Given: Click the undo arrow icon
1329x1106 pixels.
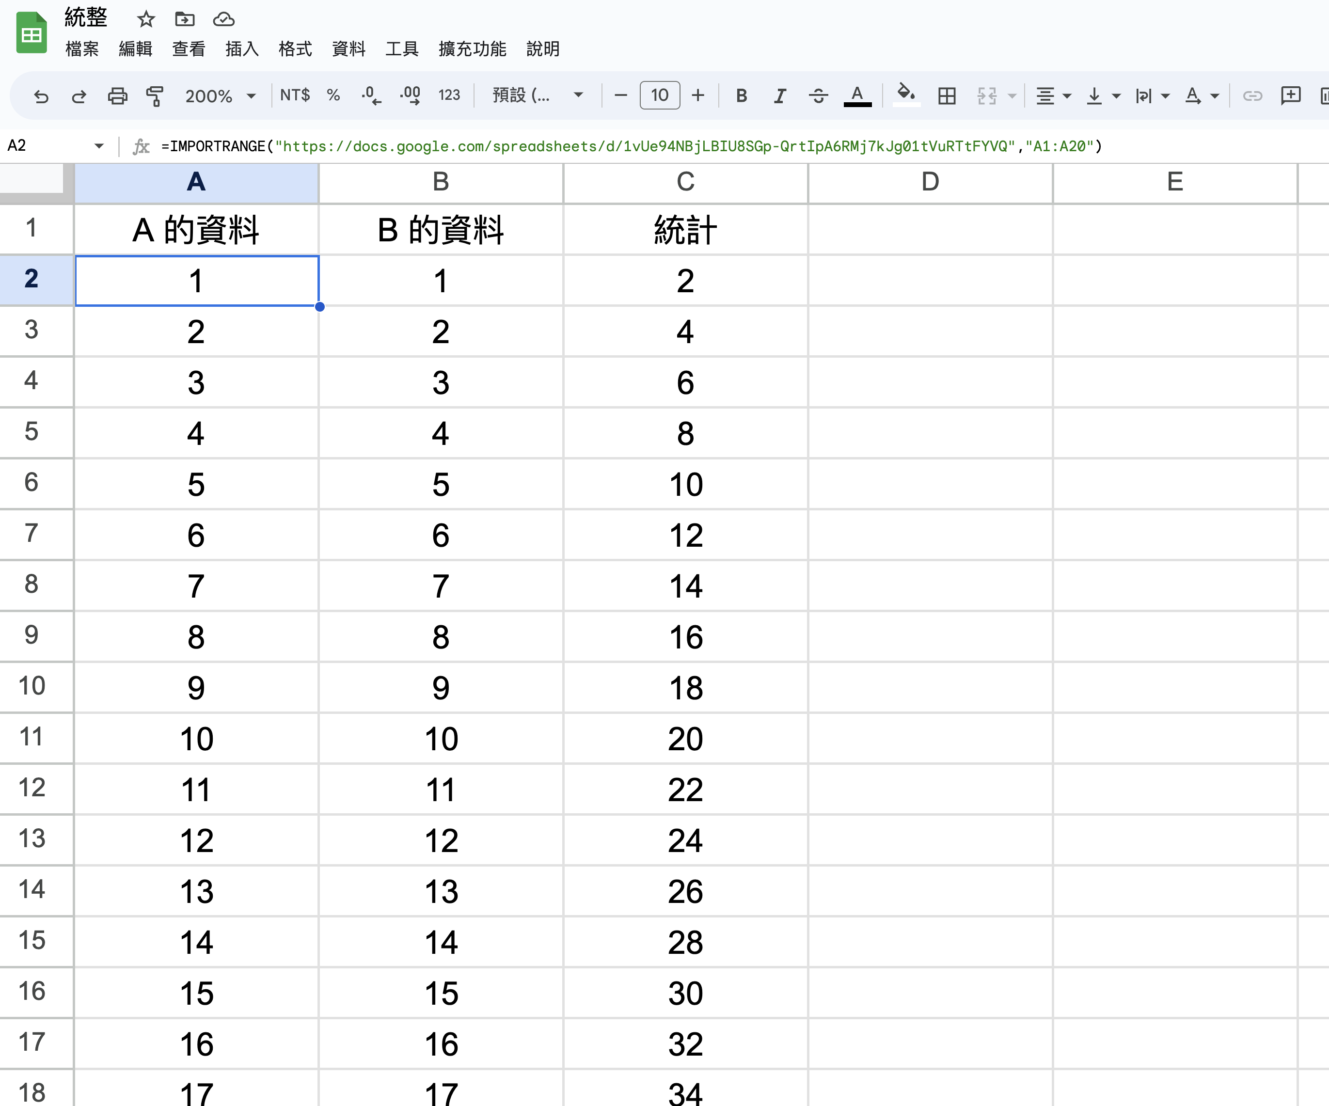Looking at the screenshot, I should (x=41, y=96).
